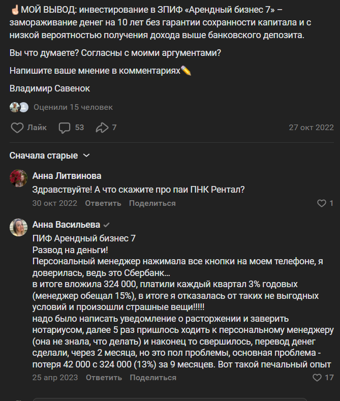This screenshot has height=401, width=340.
Task: Reply to Анна Литвинова's comment
Action: (x=103, y=203)
